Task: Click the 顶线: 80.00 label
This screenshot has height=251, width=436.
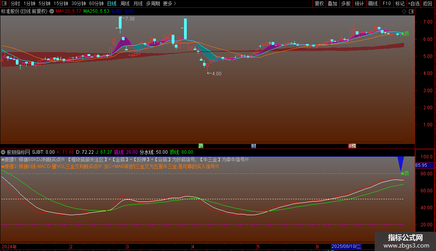Action: (x=181, y=152)
